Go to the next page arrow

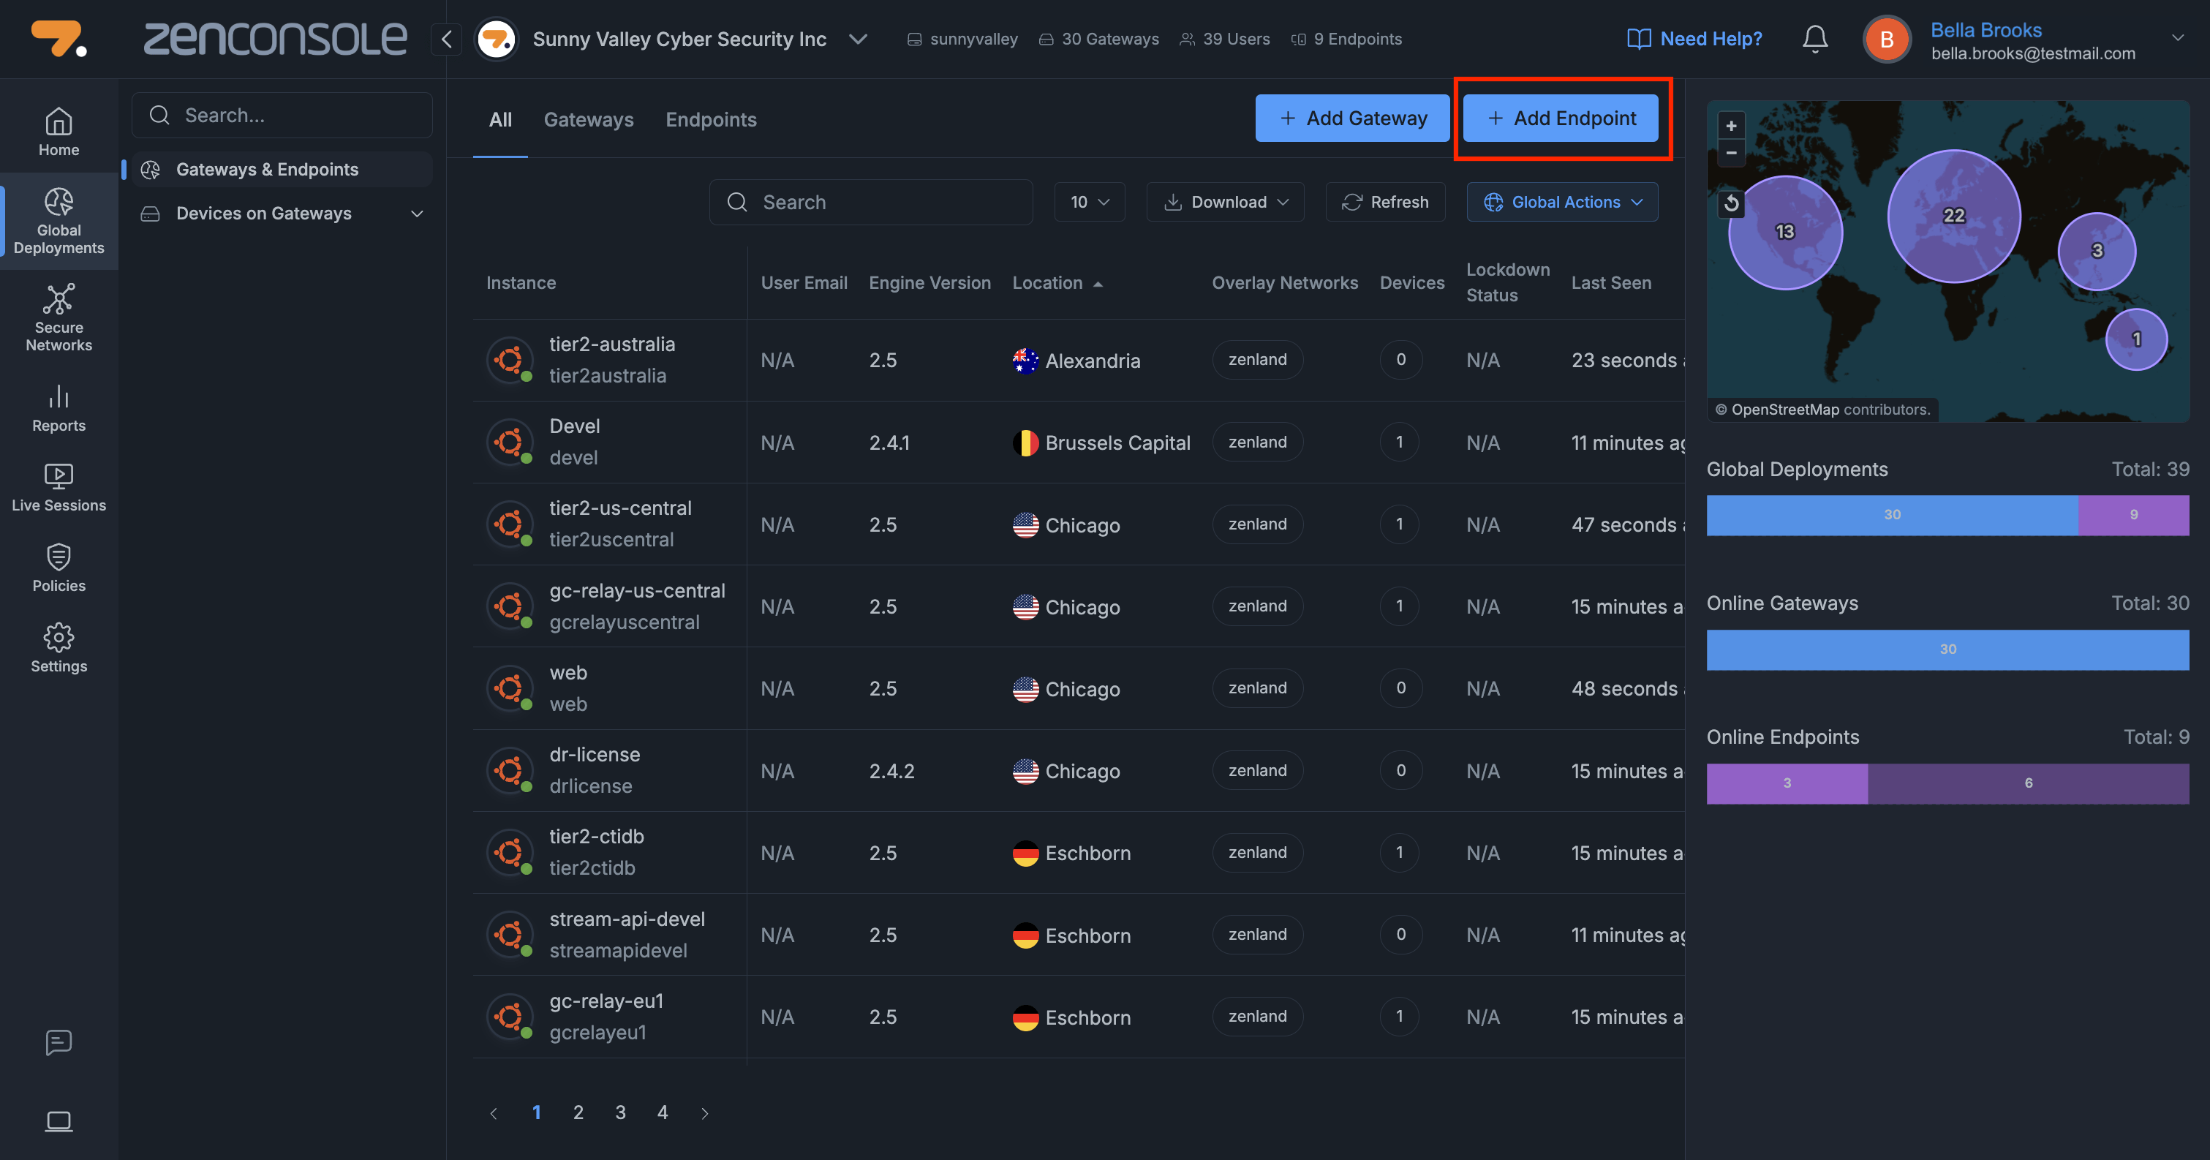point(704,1112)
